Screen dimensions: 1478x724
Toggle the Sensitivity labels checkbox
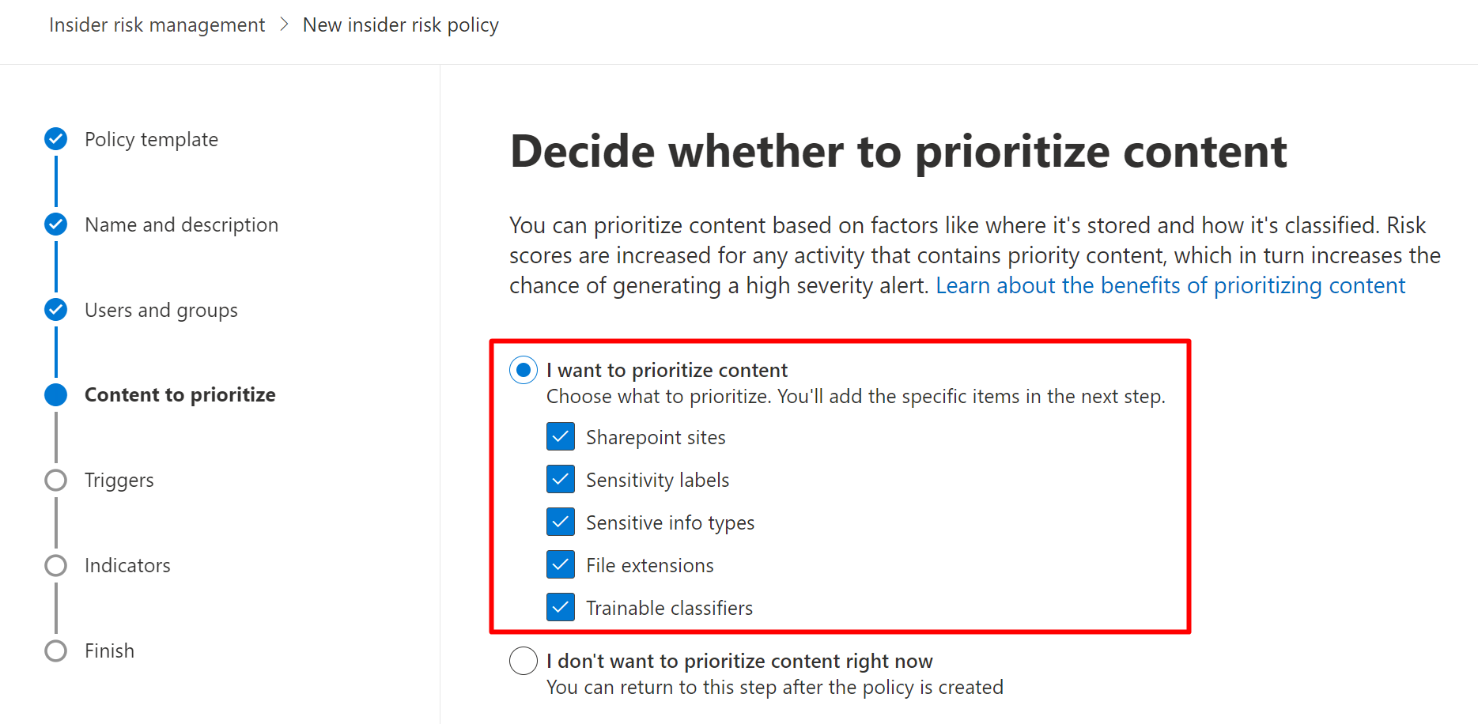tap(561, 479)
